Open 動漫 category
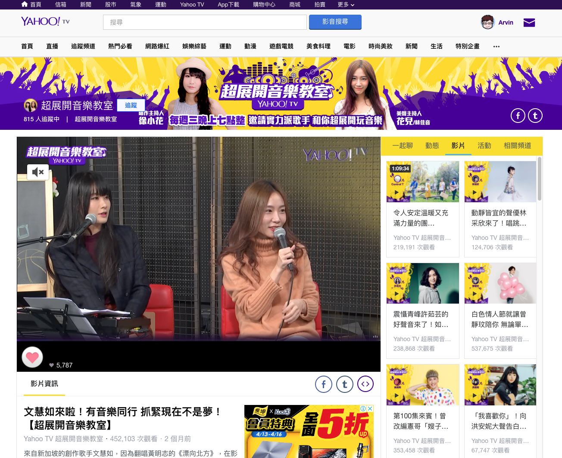The height and width of the screenshot is (458, 562). pos(250,46)
